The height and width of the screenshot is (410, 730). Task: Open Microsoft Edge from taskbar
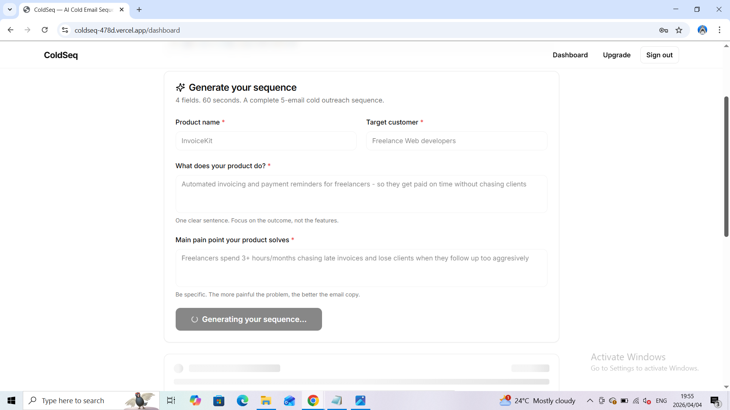point(242,401)
